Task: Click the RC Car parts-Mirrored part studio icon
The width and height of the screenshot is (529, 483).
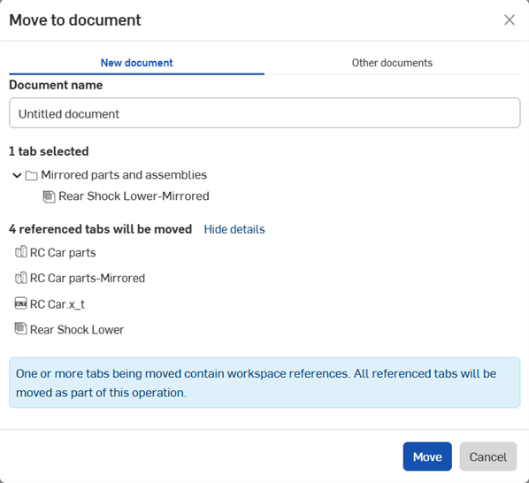Action: point(21,278)
